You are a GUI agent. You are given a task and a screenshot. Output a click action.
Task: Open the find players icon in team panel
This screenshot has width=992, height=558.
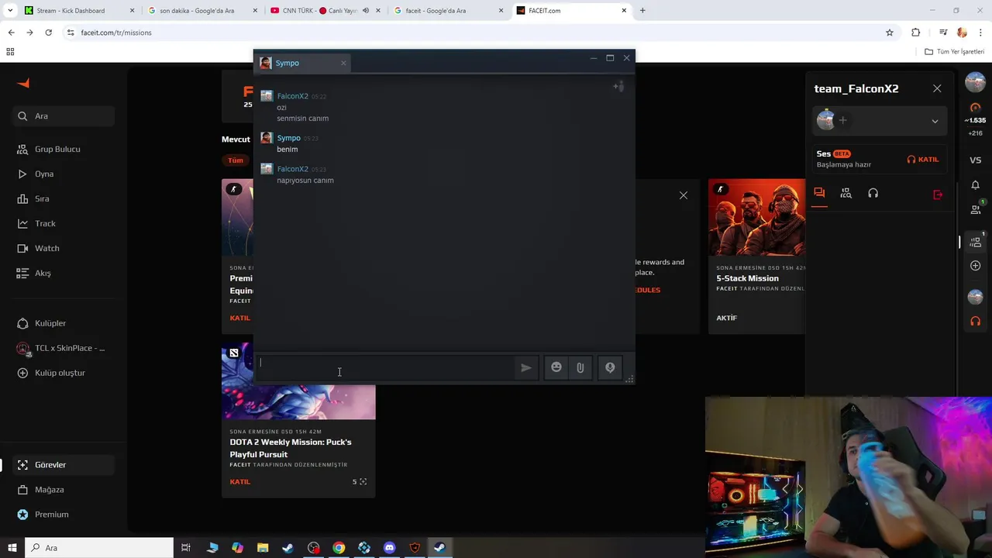(846, 193)
